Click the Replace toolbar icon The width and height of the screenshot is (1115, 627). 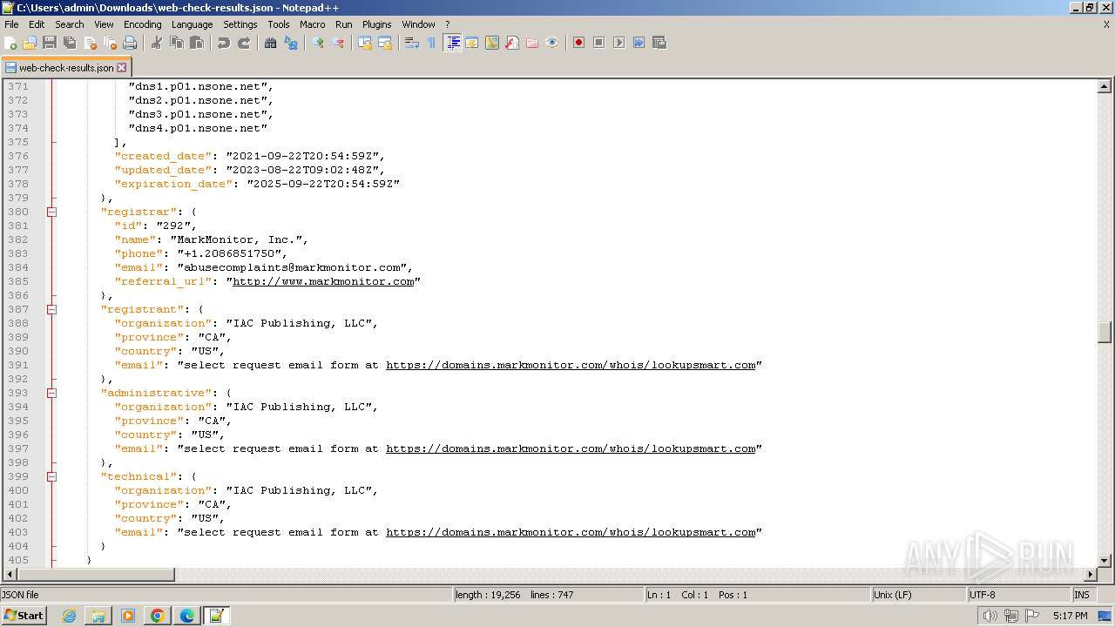coord(291,43)
